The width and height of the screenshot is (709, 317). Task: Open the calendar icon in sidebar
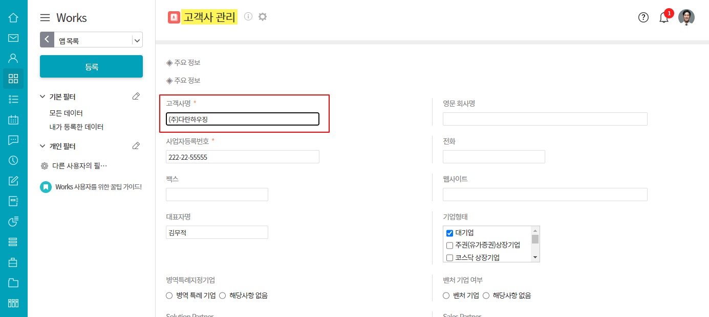[13, 120]
